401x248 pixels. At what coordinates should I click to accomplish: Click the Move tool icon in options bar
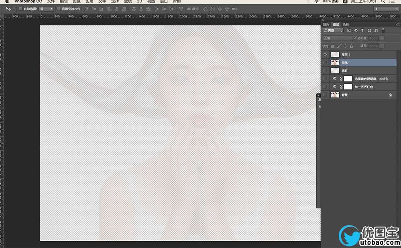coord(8,9)
